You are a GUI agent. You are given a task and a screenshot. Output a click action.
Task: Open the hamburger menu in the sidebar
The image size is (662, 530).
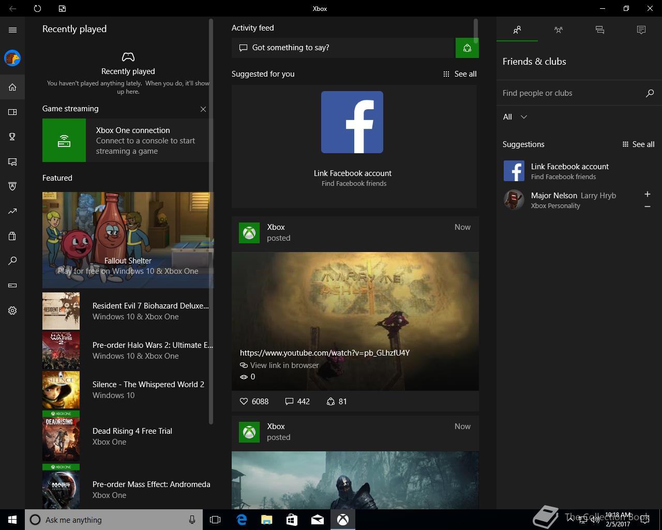point(12,30)
